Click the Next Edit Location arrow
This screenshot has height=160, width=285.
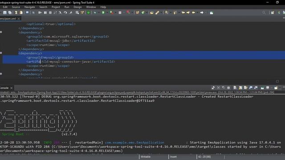point(188,12)
